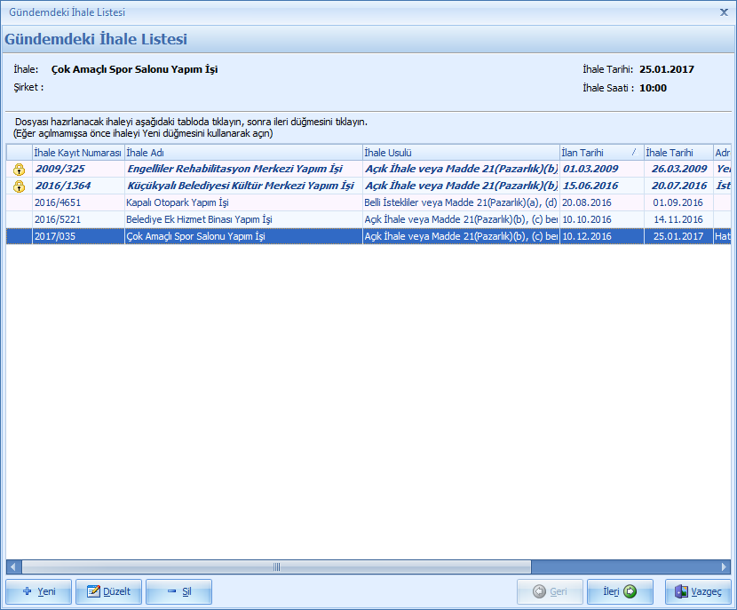Close the Gündemdeki İhale Listesi window
The height and width of the screenshot is (610, 737).
[723, 12]
